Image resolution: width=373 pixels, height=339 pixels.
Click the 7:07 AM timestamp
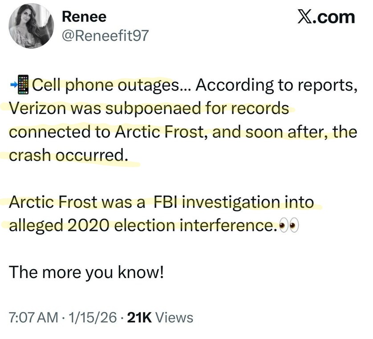point(34,317)
